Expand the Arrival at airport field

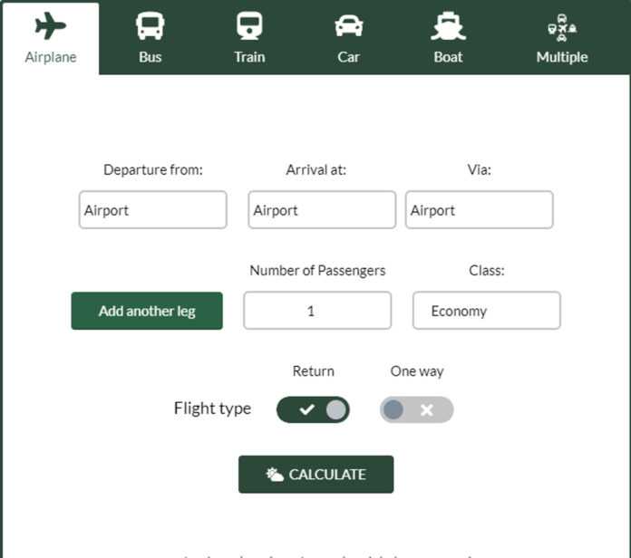pyautogui.click(x=322, y=210)
